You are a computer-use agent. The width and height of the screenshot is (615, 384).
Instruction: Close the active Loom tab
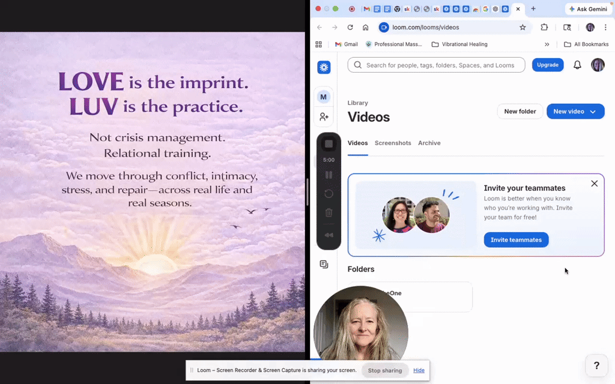[x=518, y=8]
